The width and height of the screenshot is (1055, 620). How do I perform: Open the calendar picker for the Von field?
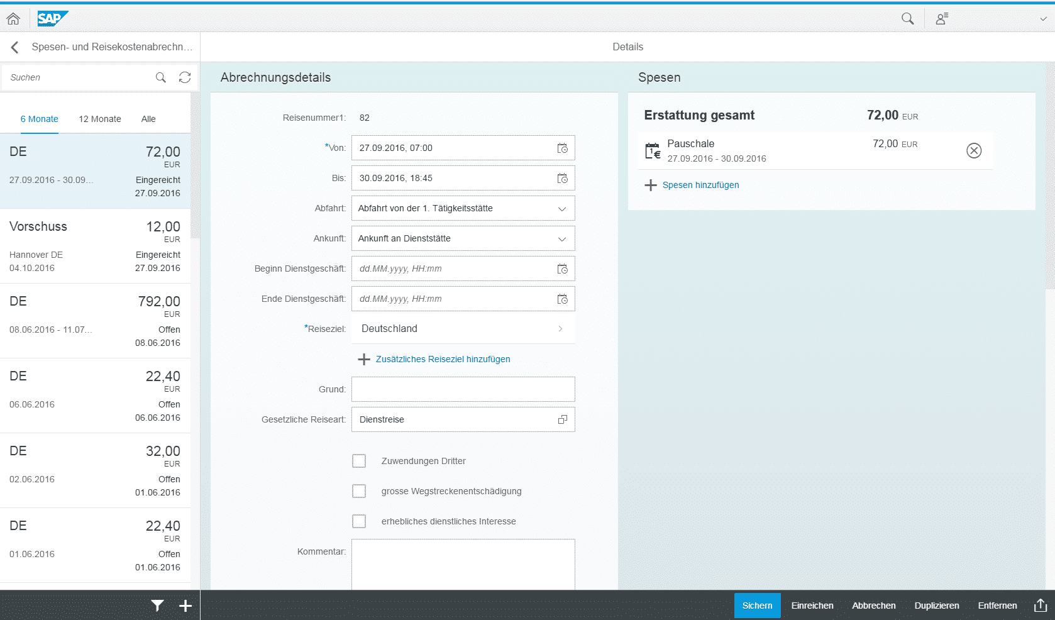pyautogui.click(x=562, y=148)
